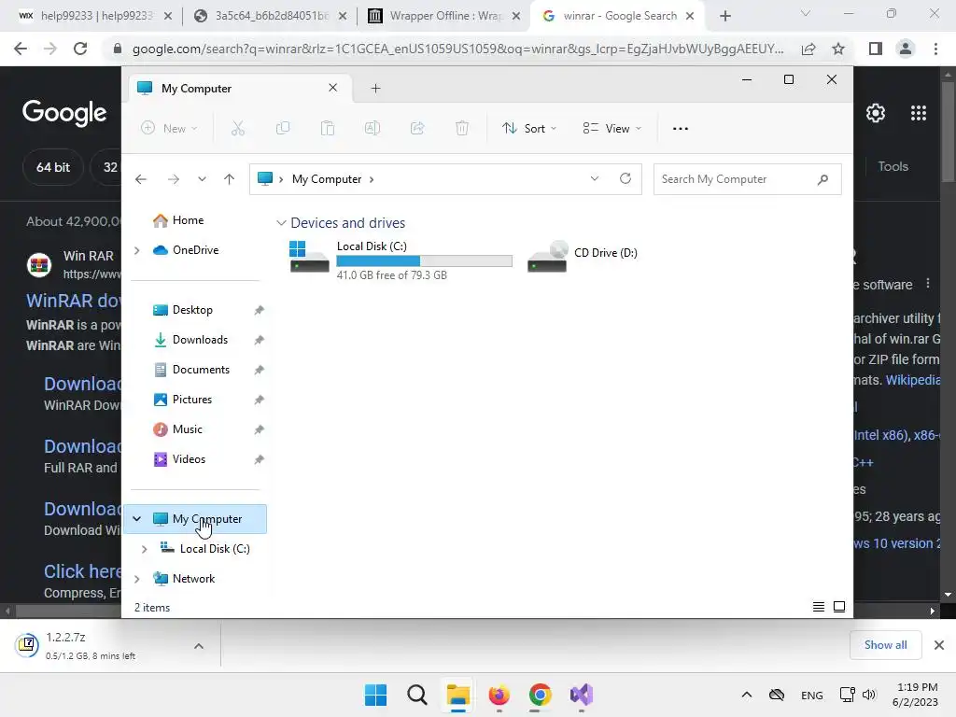Open a new Chrome tab
This screenshot has height=717, width=956.
[x=724, y=16]
